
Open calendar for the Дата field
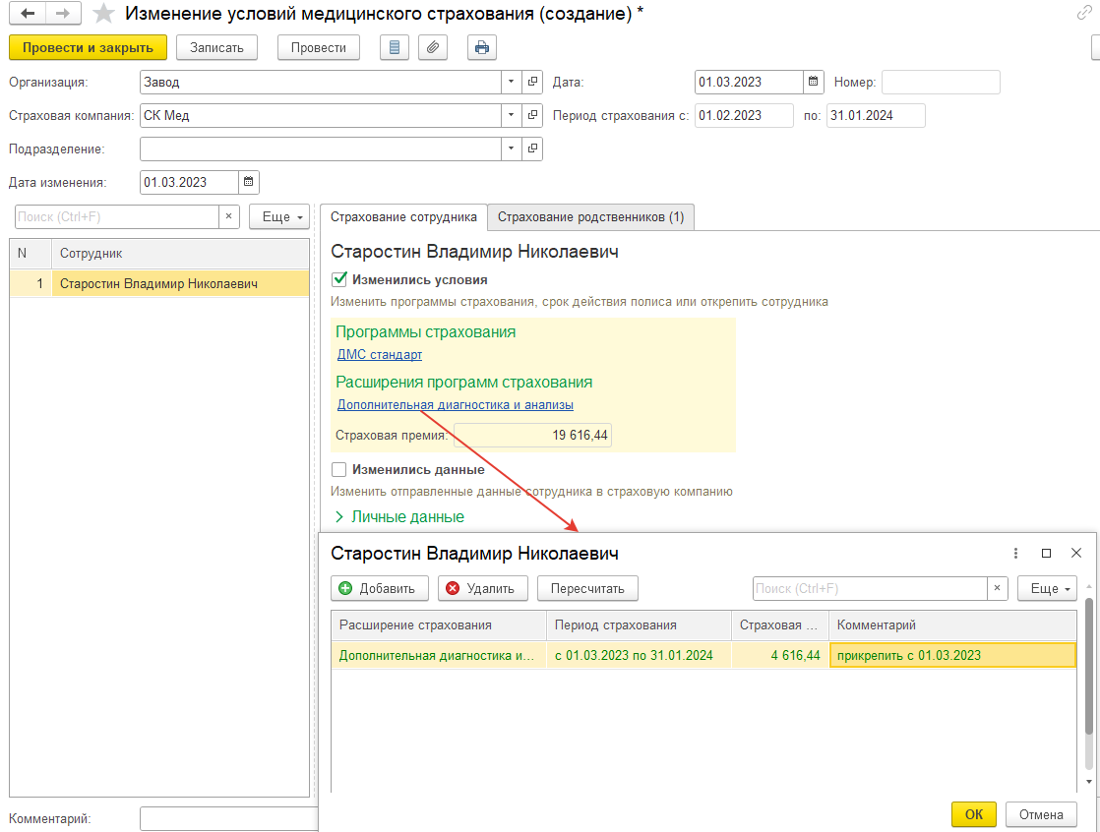(813, 82)
